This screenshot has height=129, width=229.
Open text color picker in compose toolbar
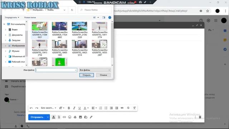[x=86, y=108]
